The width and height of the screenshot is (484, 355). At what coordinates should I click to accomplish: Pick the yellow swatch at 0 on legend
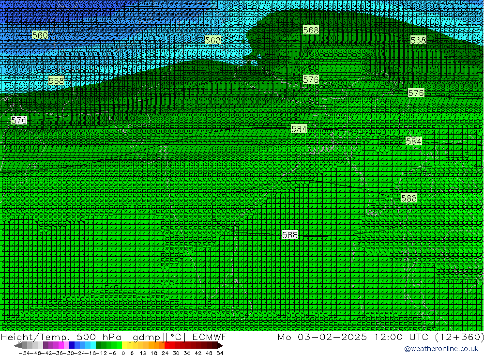(125, 345)
